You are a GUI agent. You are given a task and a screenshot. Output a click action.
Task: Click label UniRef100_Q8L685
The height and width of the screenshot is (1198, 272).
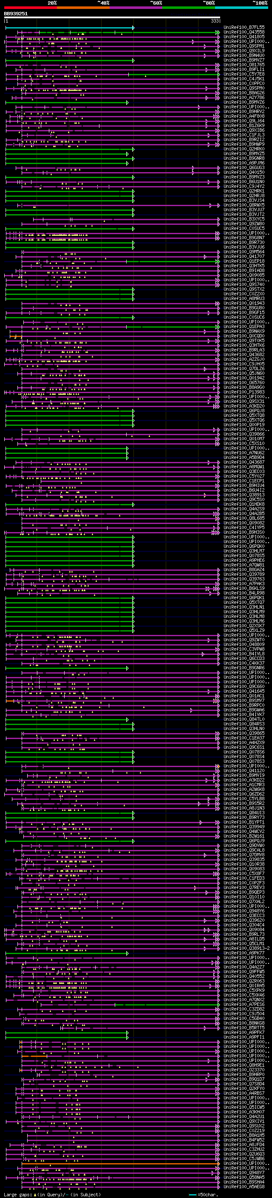(244, 518)
